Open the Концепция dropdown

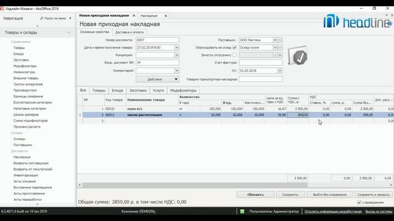click(177, 55)
